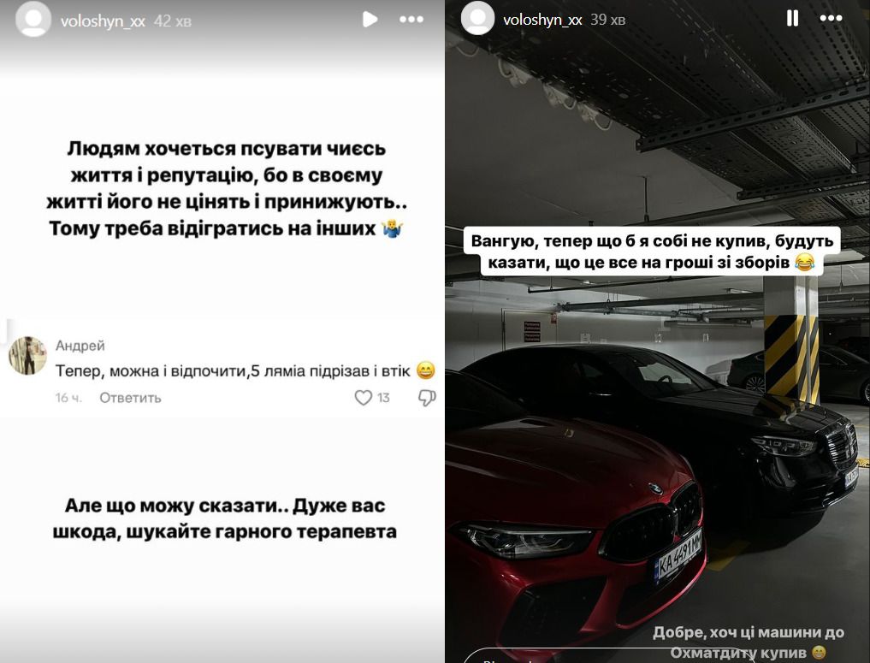
Task: Open the right story's three-dot options menu
Action: [x=831, y=18]
